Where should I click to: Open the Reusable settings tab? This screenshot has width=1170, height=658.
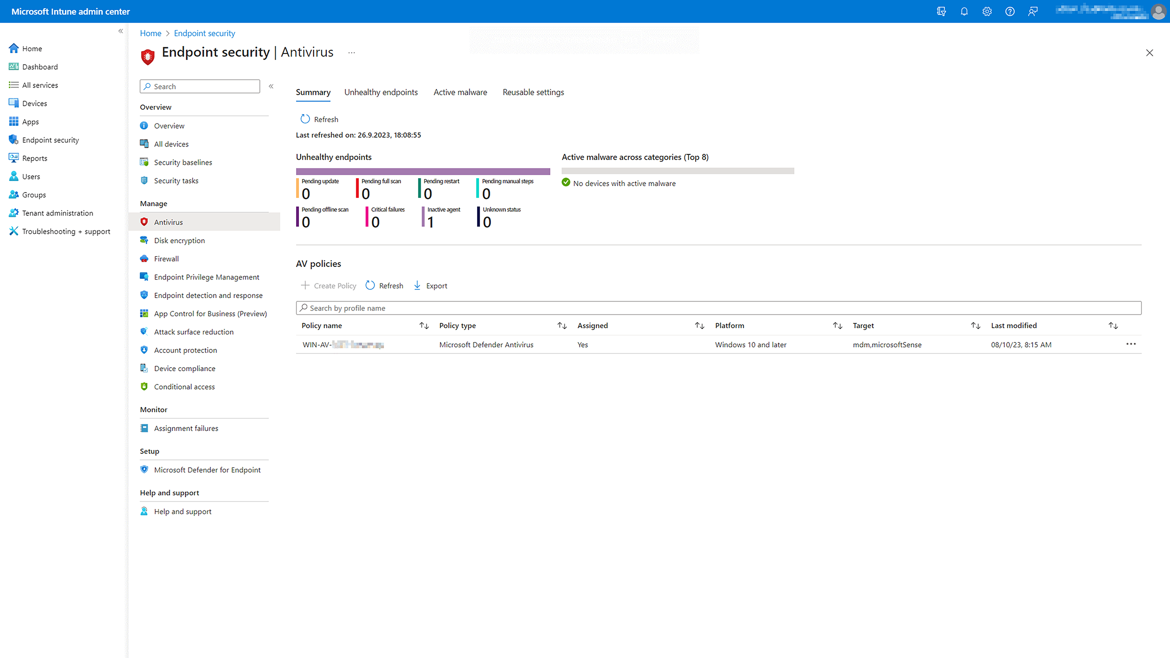pyautogui.click(x=533, y=92)
